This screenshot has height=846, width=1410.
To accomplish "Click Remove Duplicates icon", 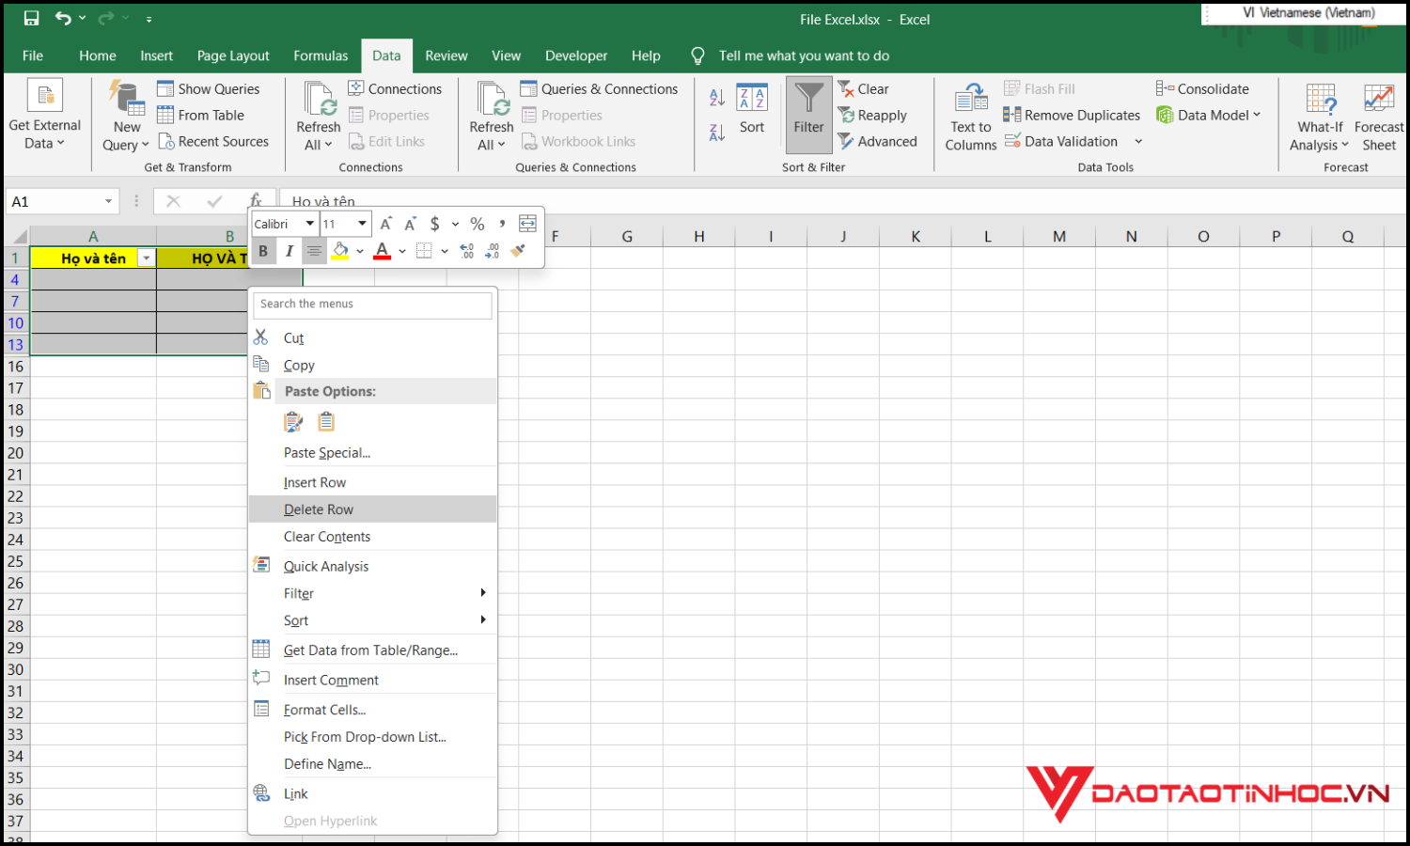I will 1012,115.
